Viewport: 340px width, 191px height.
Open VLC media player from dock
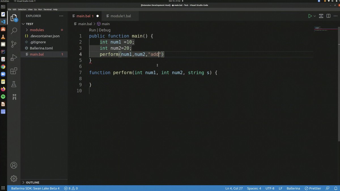[x=3, y=37]
